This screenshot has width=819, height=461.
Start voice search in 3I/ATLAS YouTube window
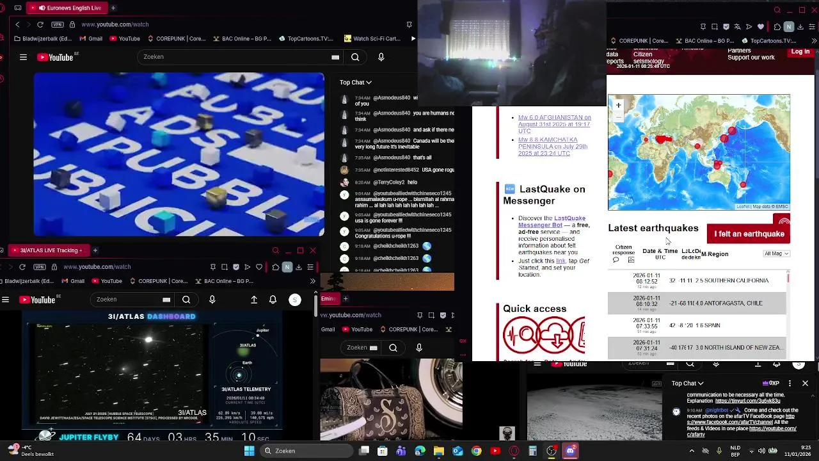pos(212,300)
